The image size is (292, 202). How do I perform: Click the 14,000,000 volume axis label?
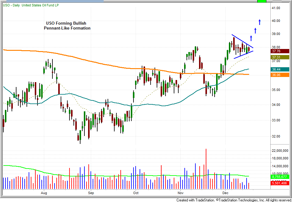coord(280,166)
